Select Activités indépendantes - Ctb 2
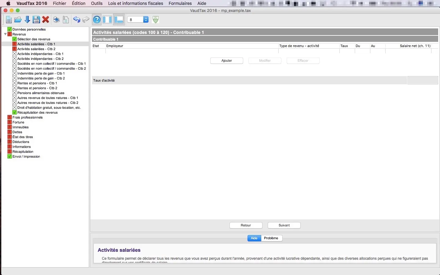Viewport: 440px width, 275px height. [x=40, y=59]
